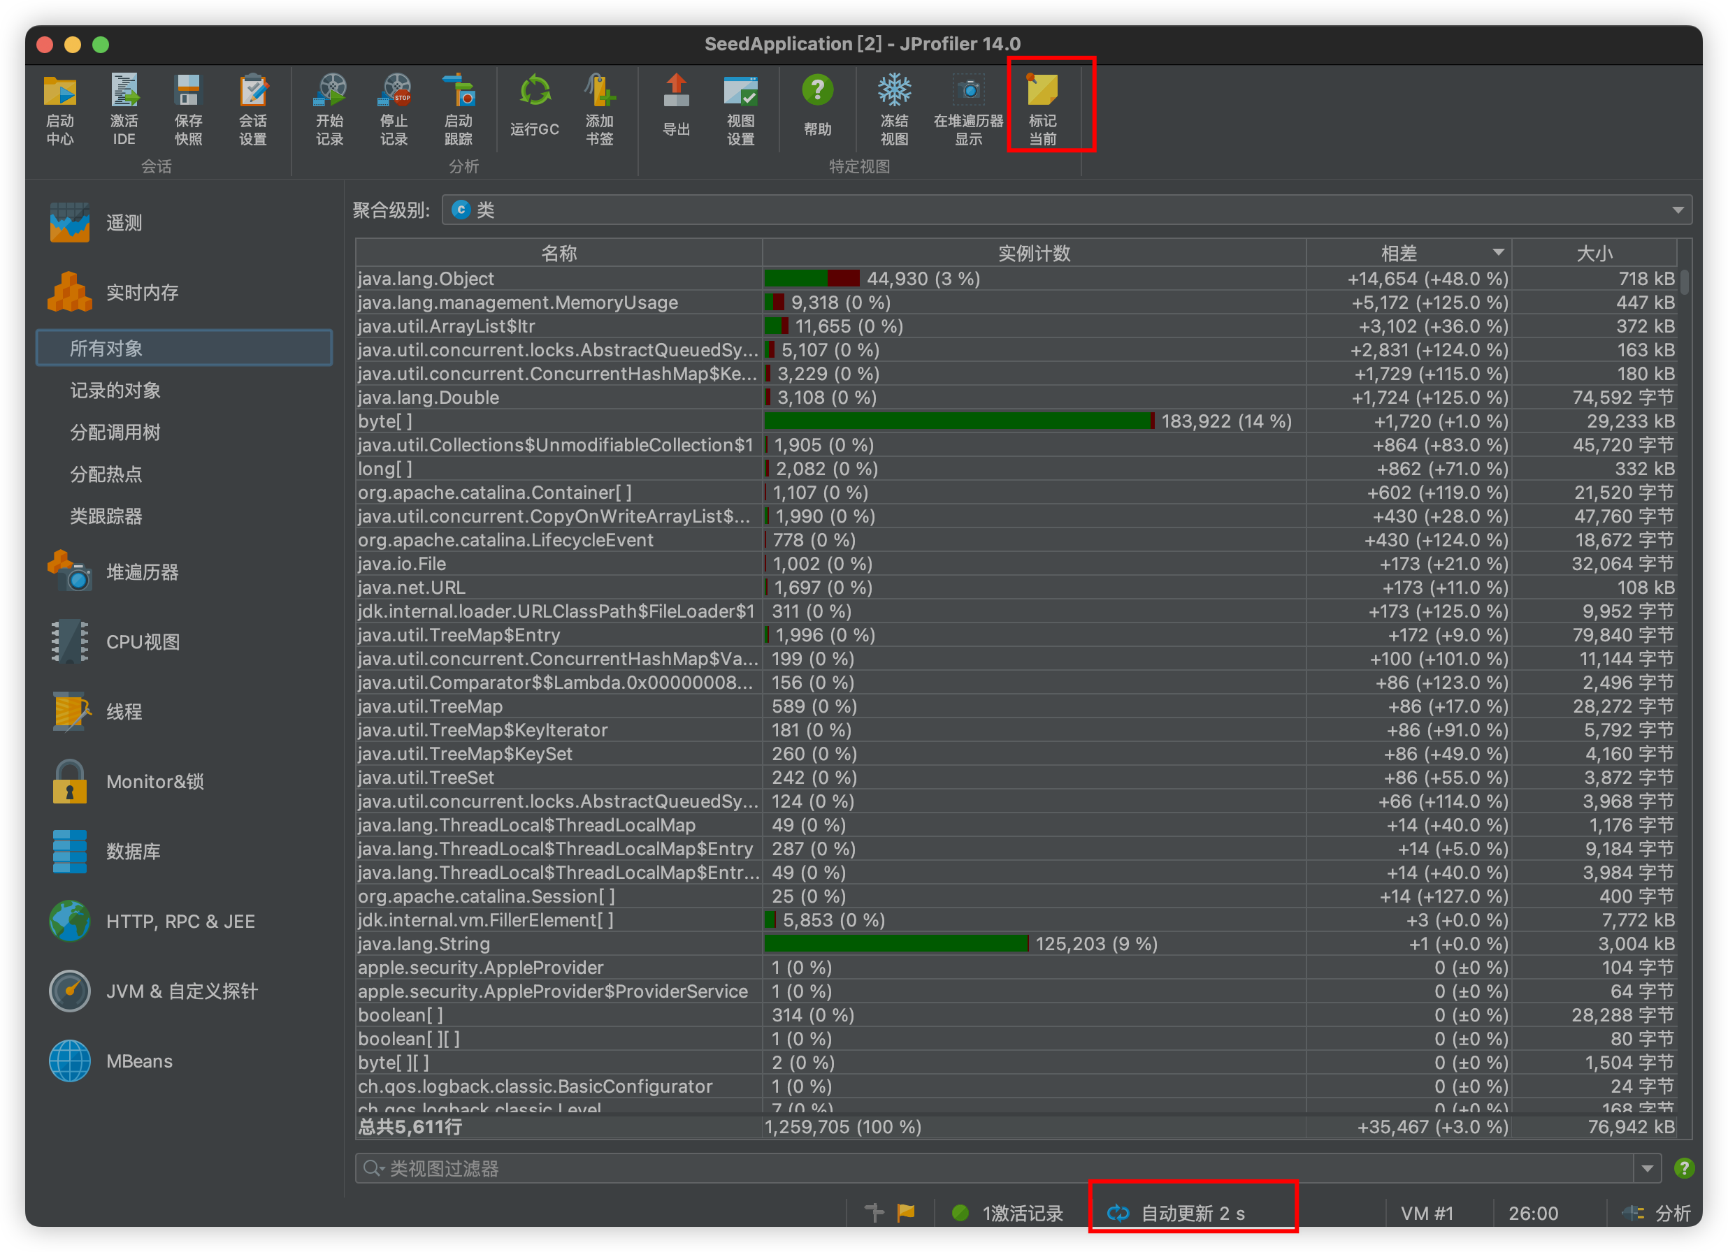1728x1252 pixels.
Task: Open the Start Center (启动中心)
Action: point(59,108)
